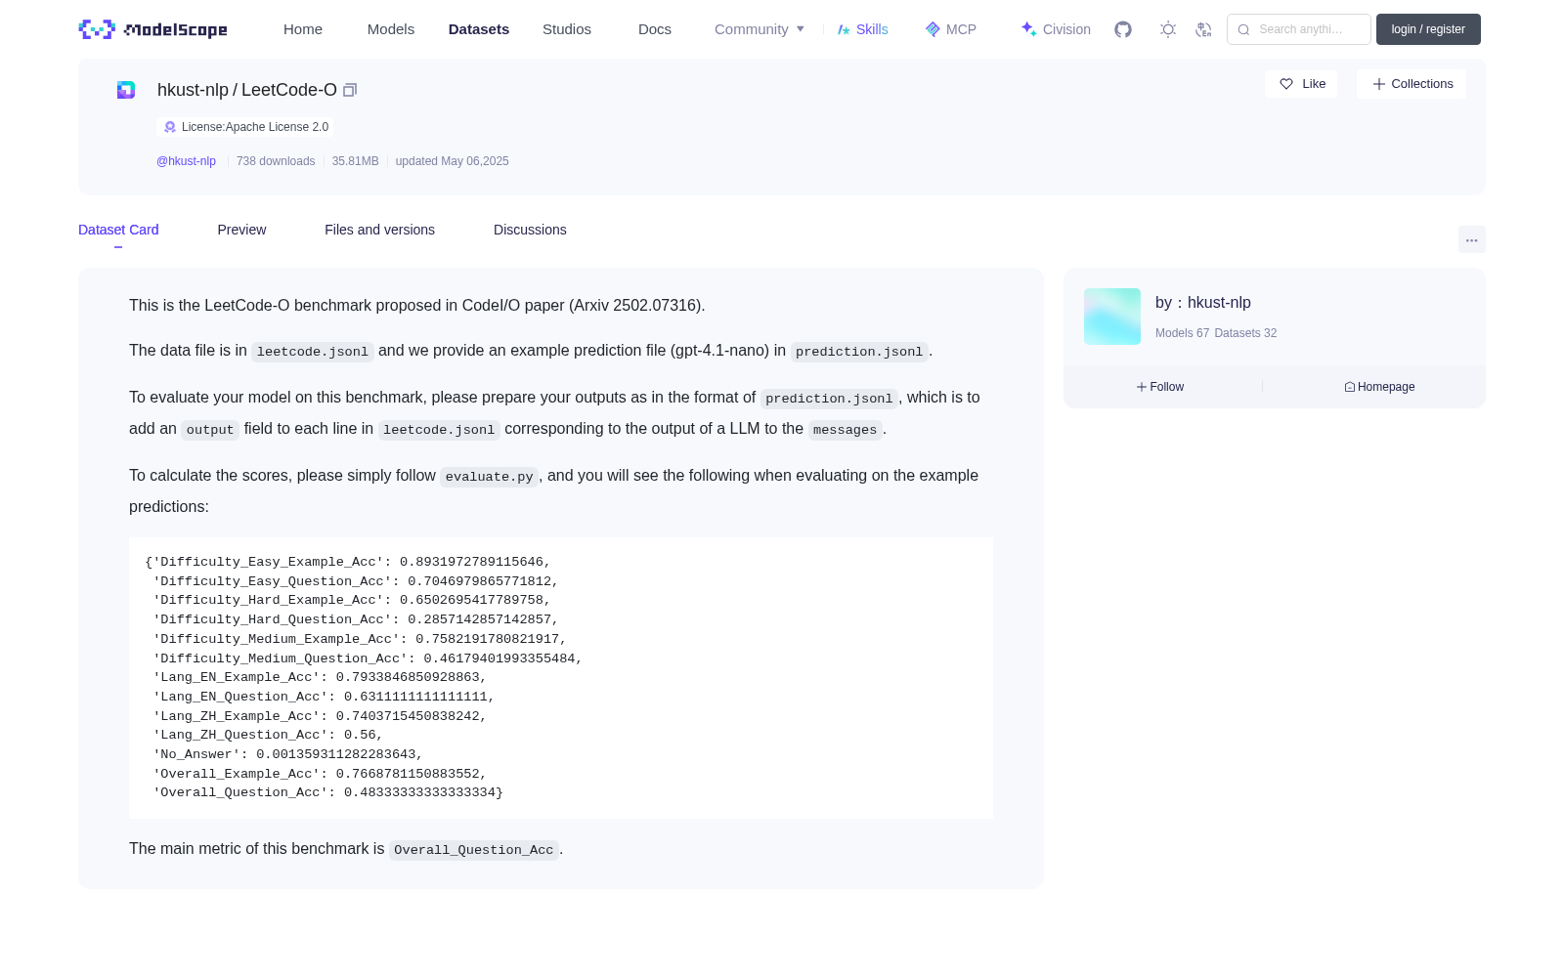Open the Studios nav item
Screen dimensions: 1564x977
567,29
